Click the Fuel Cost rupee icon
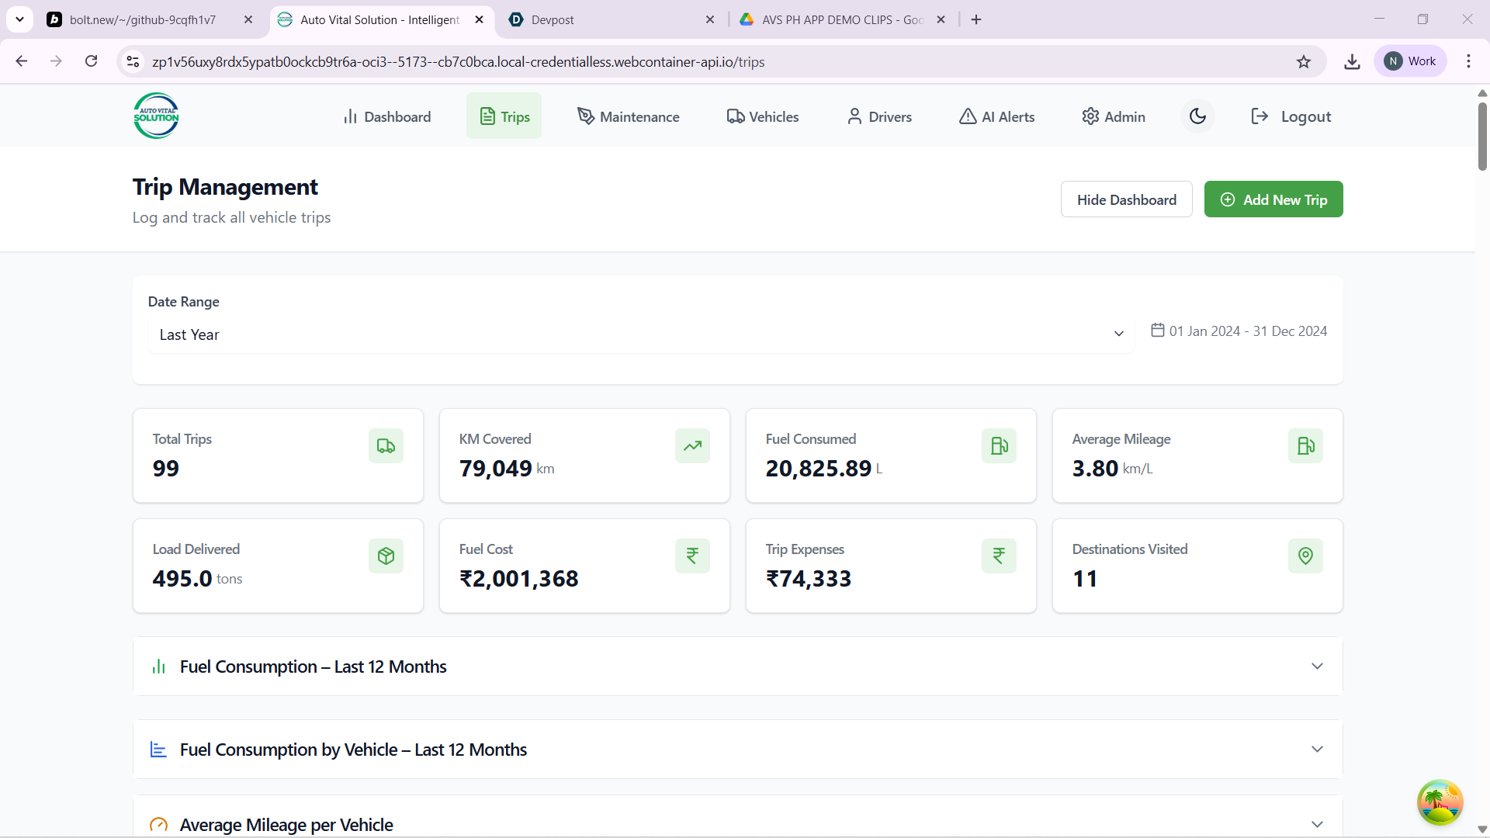This screenshot has height=838, width=1490. tap(692, 556)
